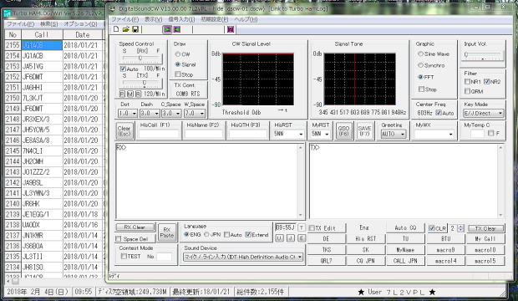518x301 pixels.
Task: Toggle the NR1 filter checkbox
Action: click(468, 81)
